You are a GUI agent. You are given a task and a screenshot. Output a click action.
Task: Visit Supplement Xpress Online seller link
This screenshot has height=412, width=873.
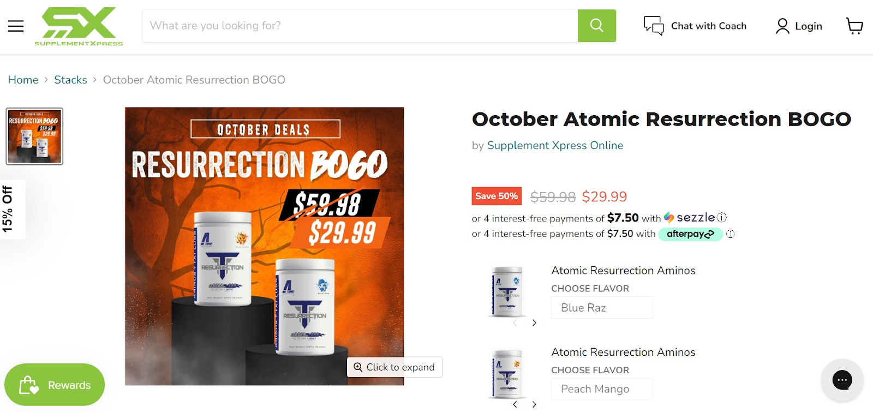tap(554, 145)
